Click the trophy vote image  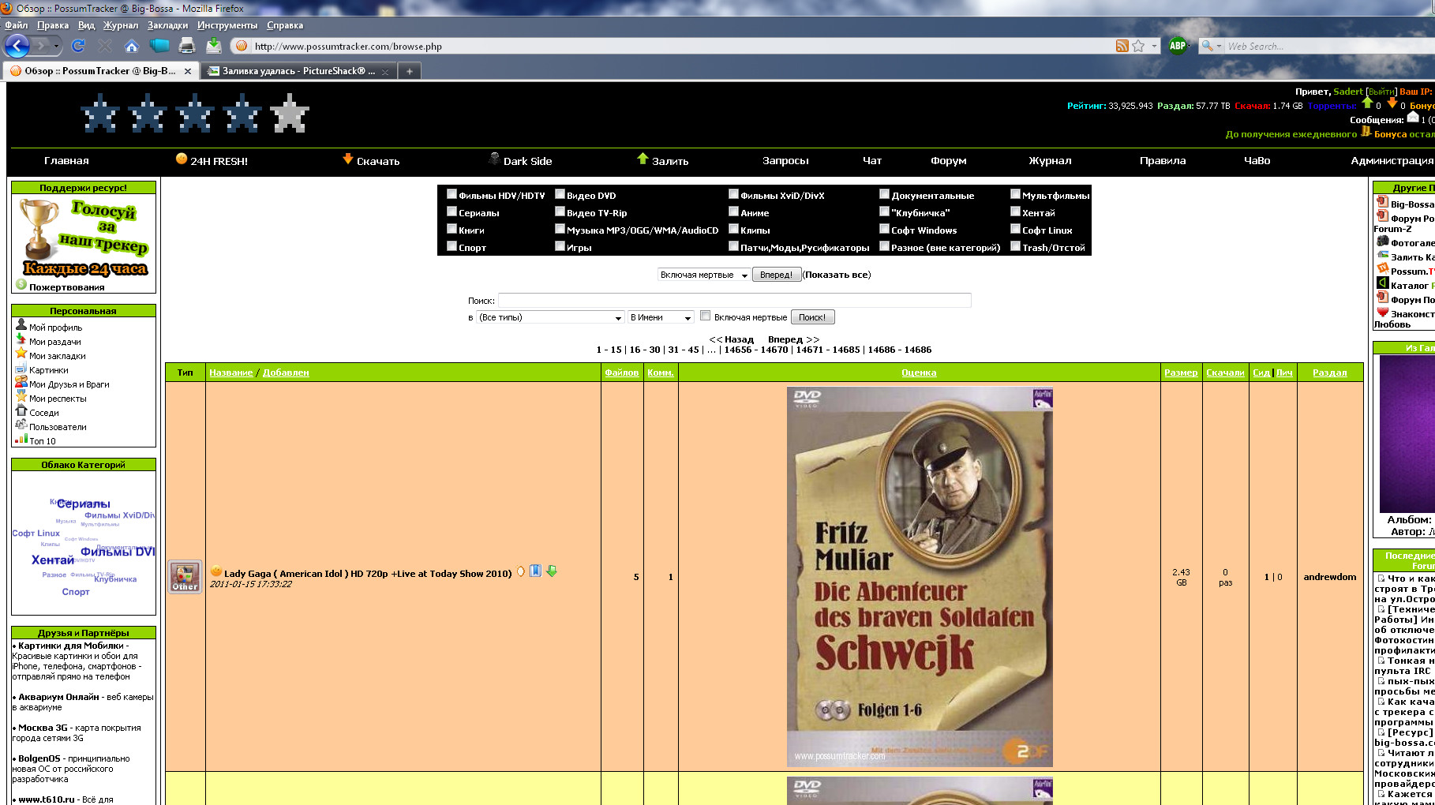pyautogui.click(x=84, y=237)
